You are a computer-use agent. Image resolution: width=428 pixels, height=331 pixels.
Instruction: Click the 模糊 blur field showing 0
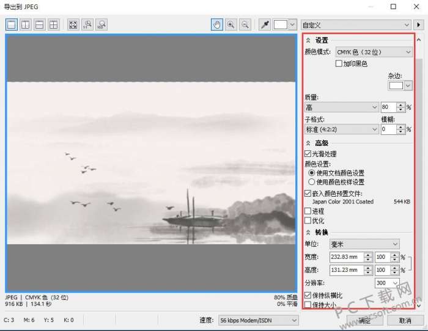(x=388, y=129)
